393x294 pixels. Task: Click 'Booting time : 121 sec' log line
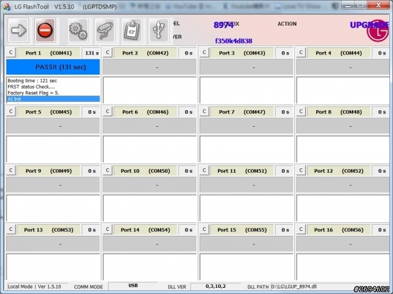pyautogui.click(x=33, y=81)
